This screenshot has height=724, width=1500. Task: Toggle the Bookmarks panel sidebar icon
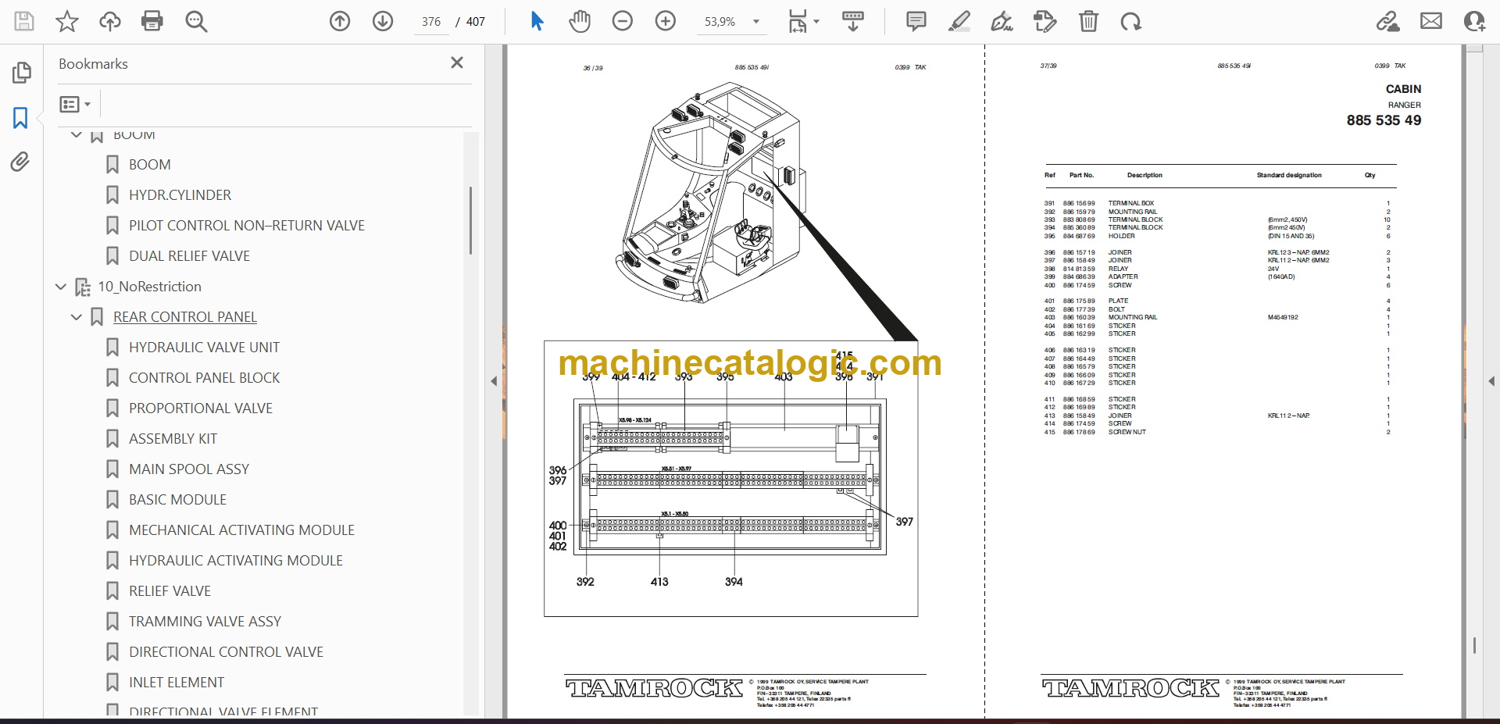[21, 118]
